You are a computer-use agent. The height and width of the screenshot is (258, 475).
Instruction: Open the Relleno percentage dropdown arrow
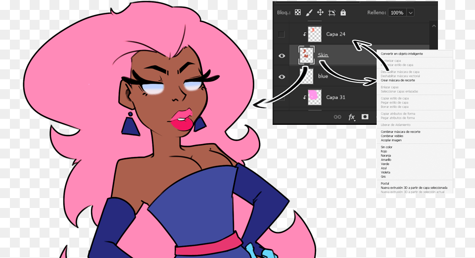(411, 13)
